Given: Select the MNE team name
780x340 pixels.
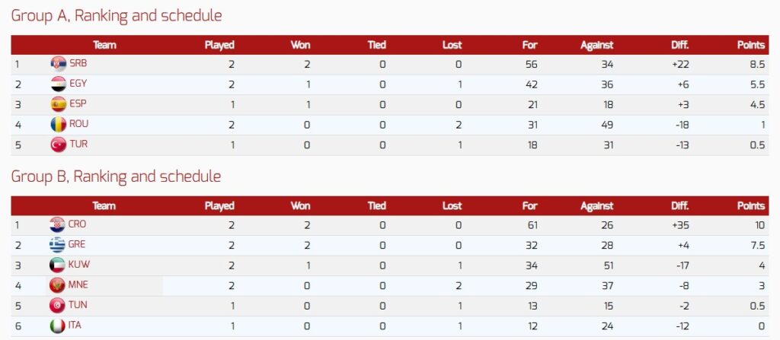Looking at the screenshot, I should [x=77, y=285].
